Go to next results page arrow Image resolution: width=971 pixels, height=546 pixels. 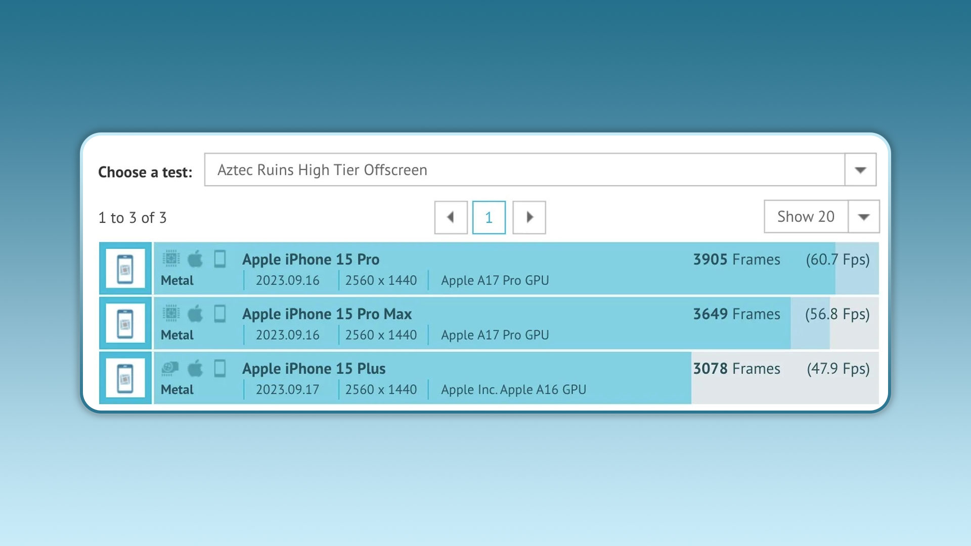[x=529, y=217]
